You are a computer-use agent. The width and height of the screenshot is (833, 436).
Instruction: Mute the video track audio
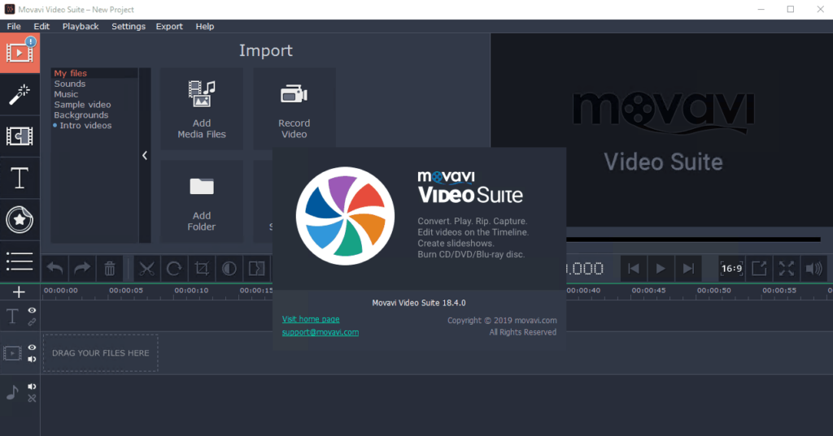tap(32, 359)
